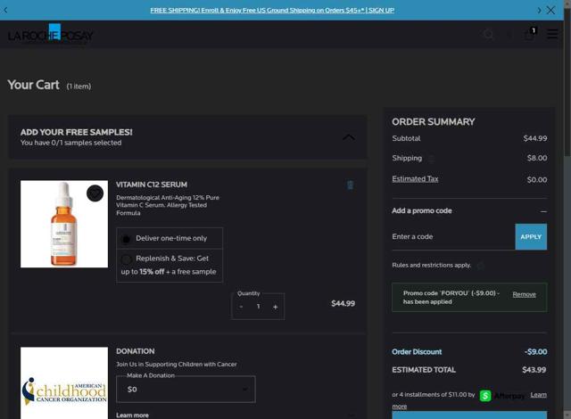The width and height of the screenshot is (571, 419).
Task: Click the Your Cart heading
Action: click(x=34, y=85)
